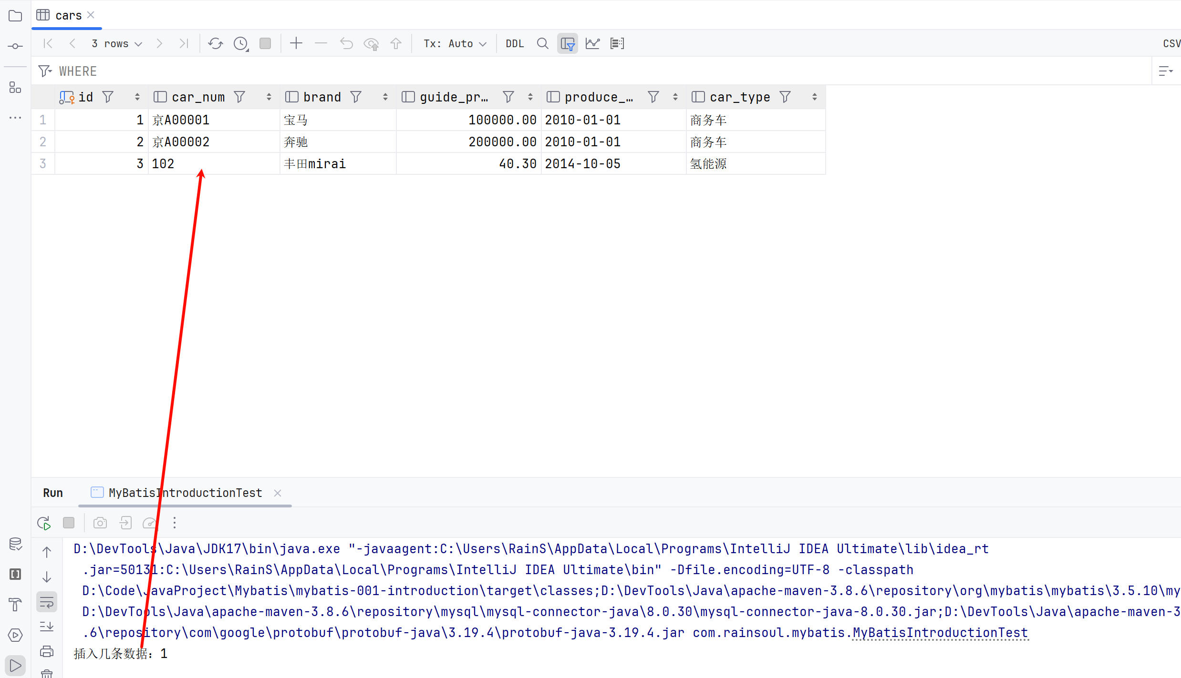The width and height of the screenshot is (1181, 678).
Task: Add a new row with plus icon
Action: [296, 43]
